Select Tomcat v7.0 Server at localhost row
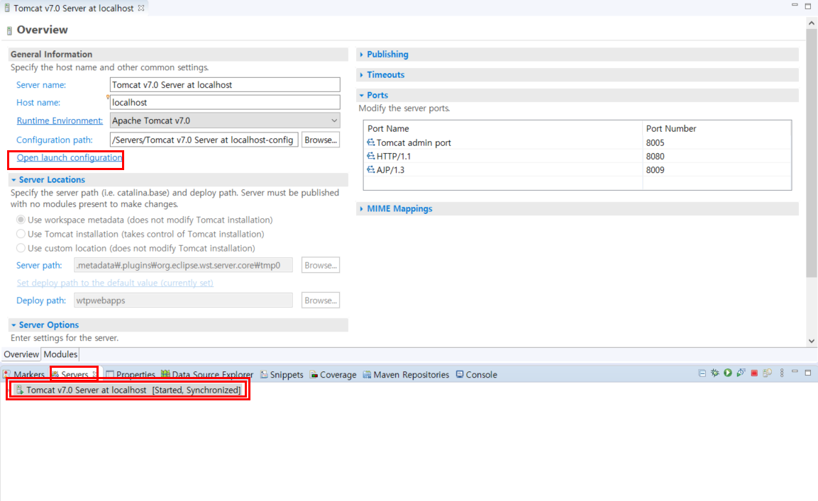The image size is (818, 501). 128,390
